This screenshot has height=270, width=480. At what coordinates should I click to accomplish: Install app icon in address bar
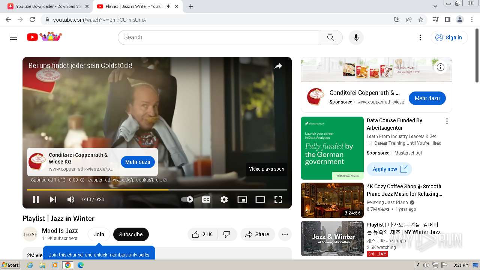click(x=396, y=19)
